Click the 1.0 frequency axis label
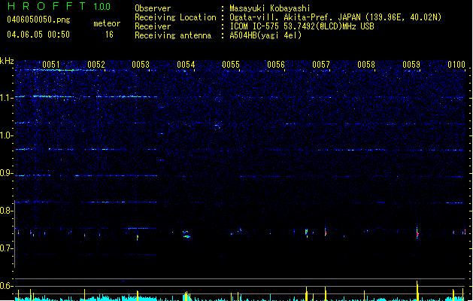 coord(6,135)
